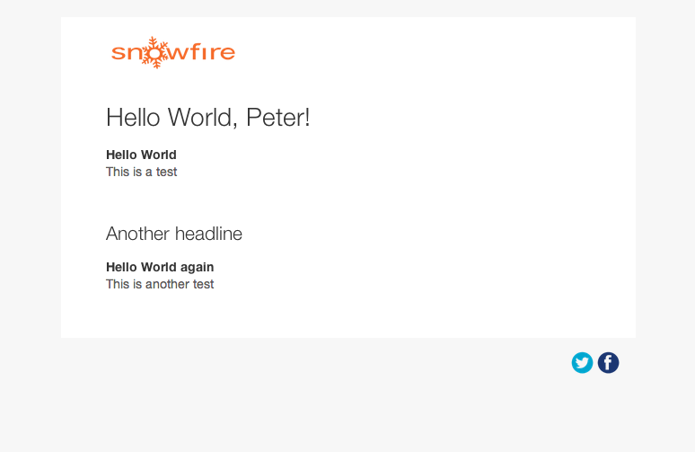Click the Snowfire logo

(173, 53)
